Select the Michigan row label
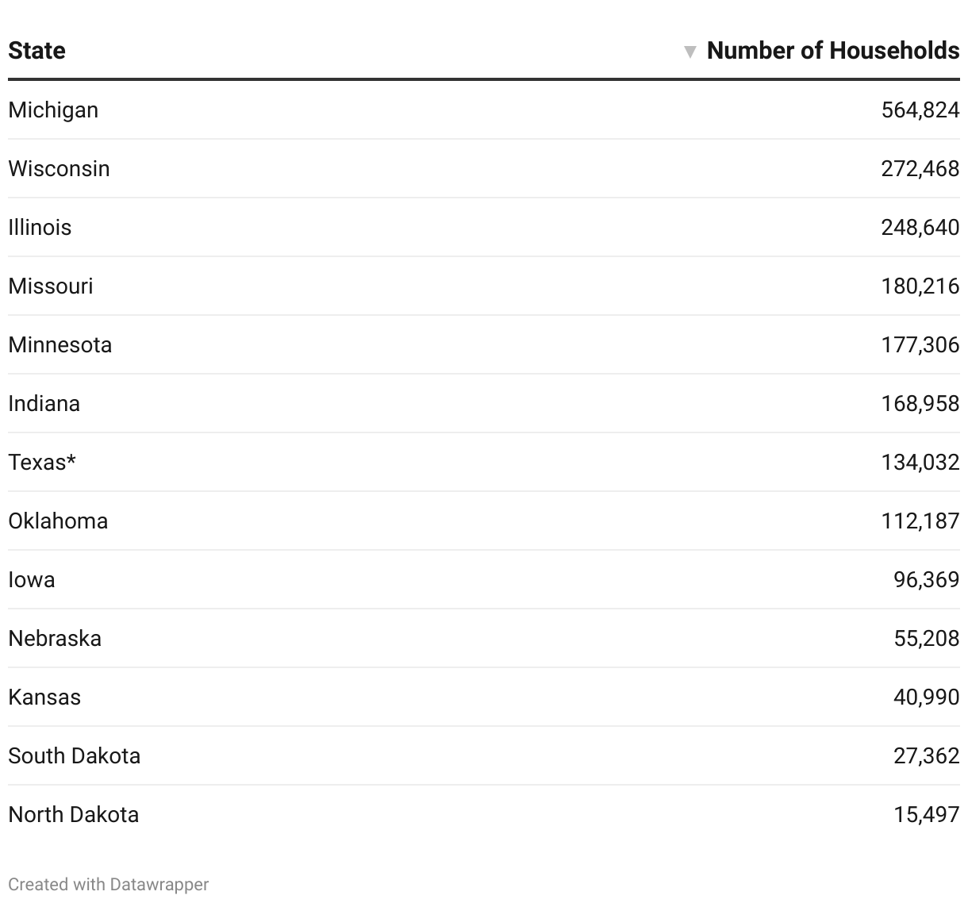The width and height of the screenshot is (968, 903). 53,110
